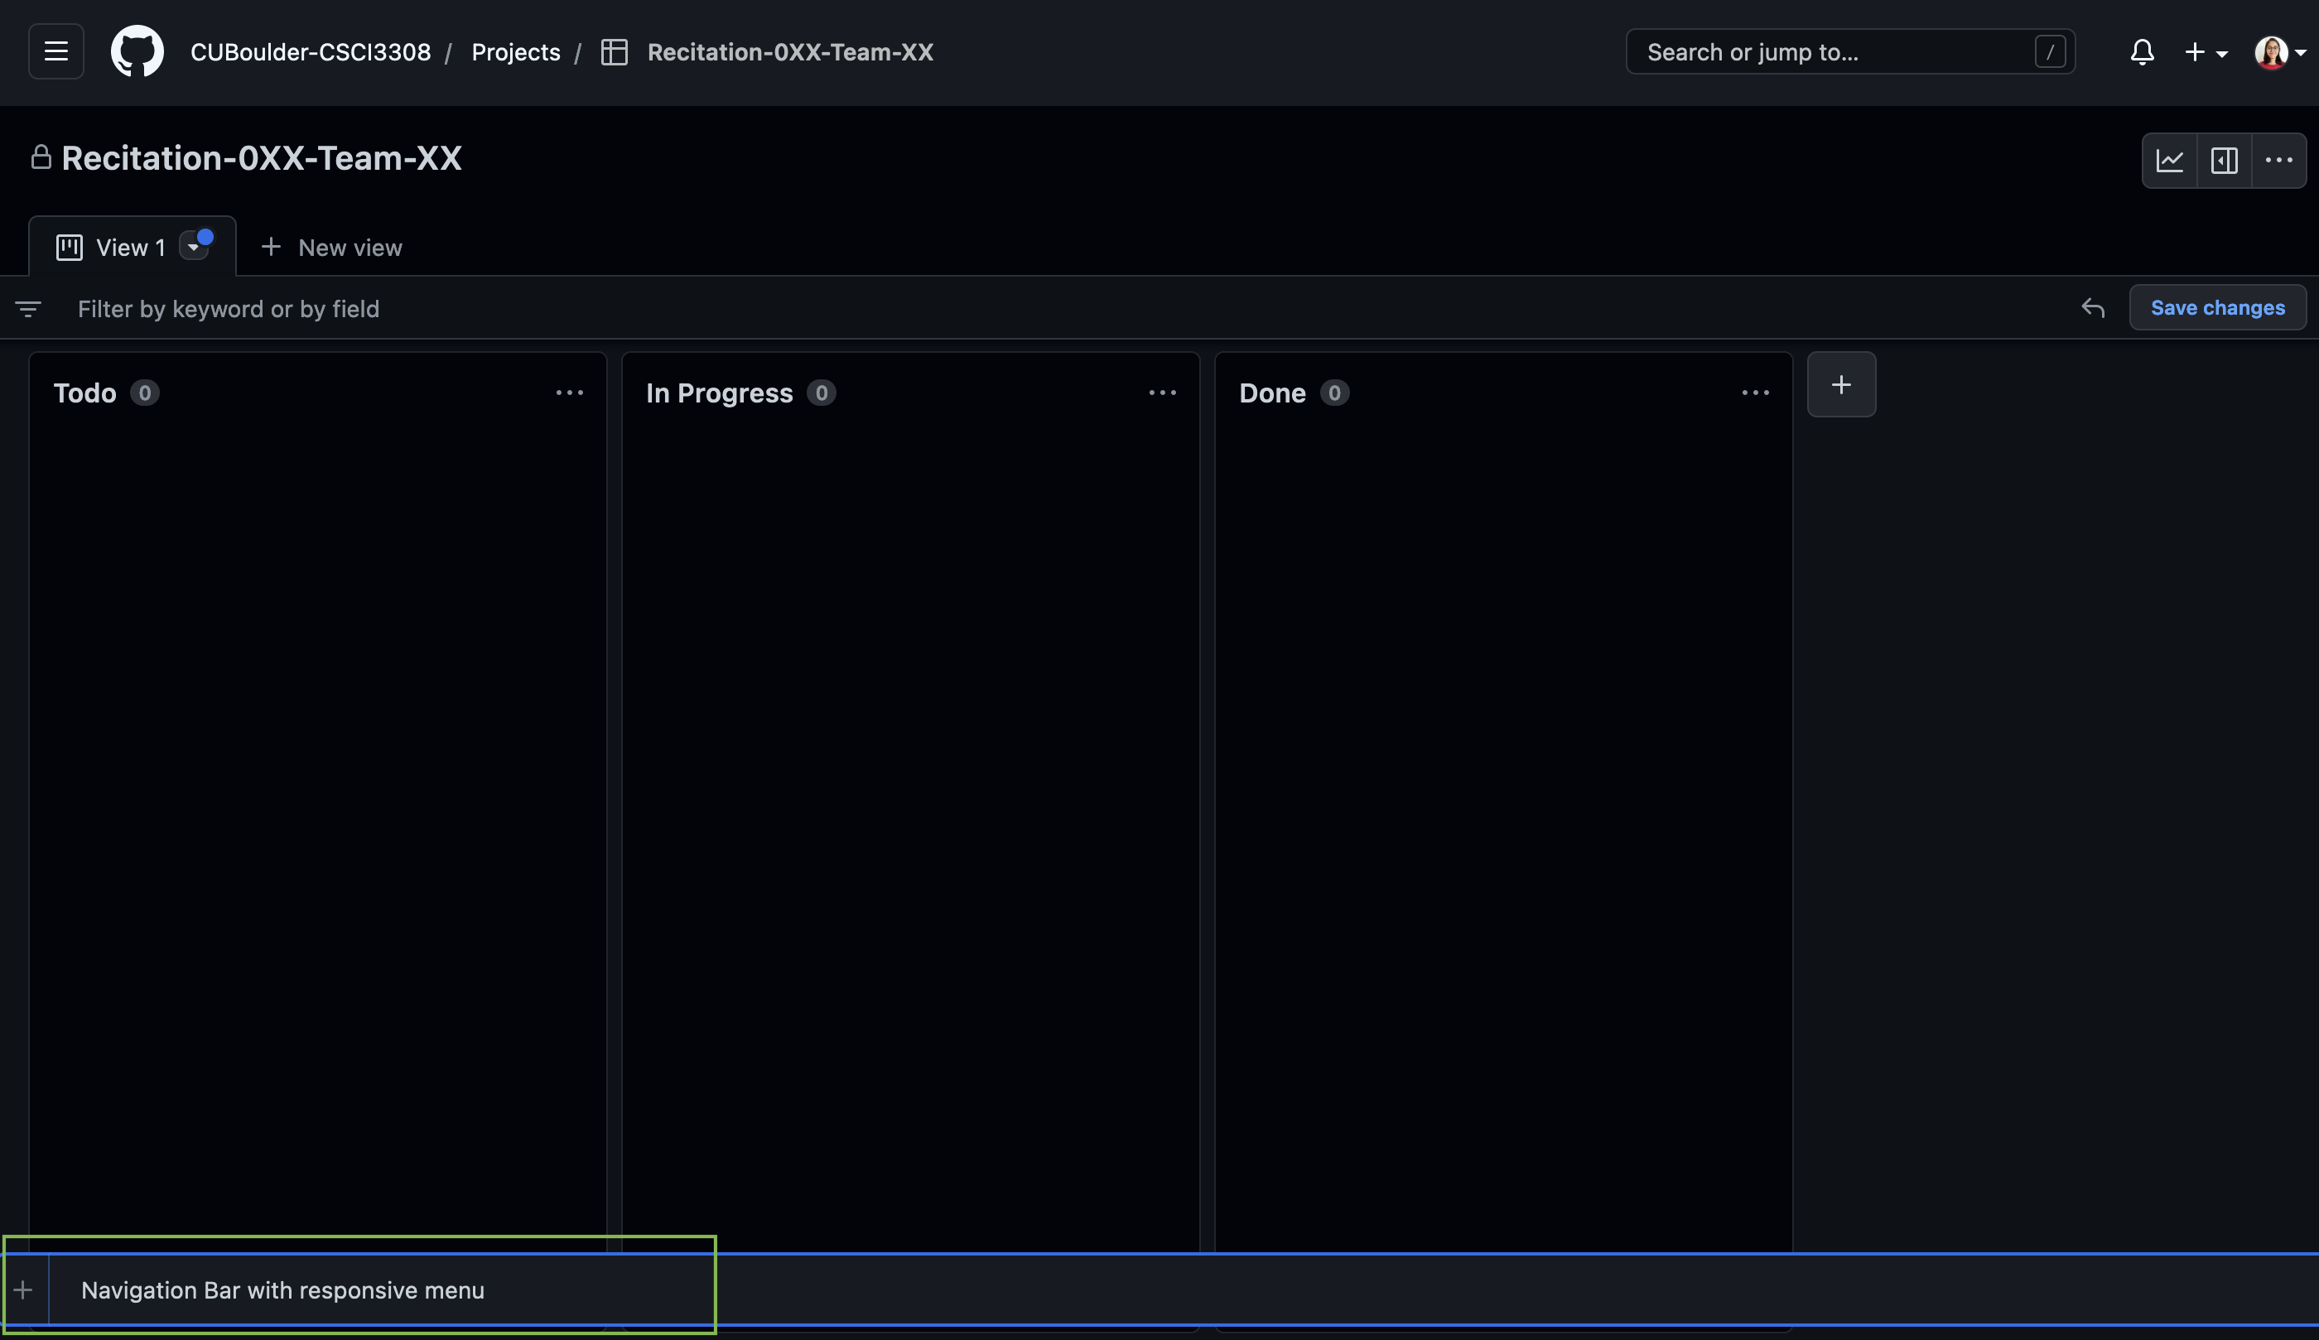Viewport: 2319px width, 1340px height.
Task: Open project more options ellipsis menu
Action: pyautogui.click(x=2278, y=160)
